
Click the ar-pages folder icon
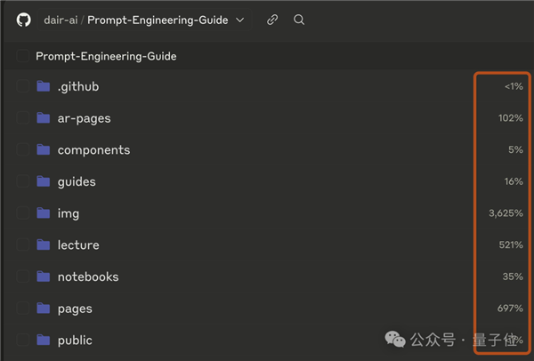pos(44,118)
